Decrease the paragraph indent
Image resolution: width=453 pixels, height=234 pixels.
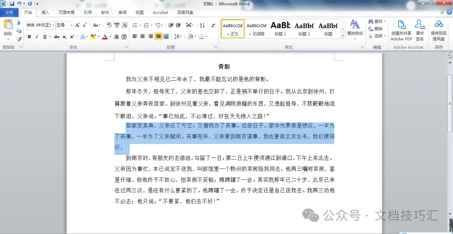pos(171,26)
